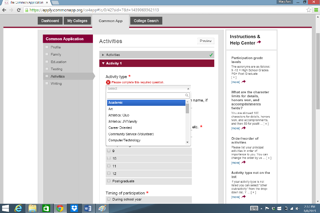Enable the Post-graduate option
The image size is (320, 213).
click(x=109, y=181)
